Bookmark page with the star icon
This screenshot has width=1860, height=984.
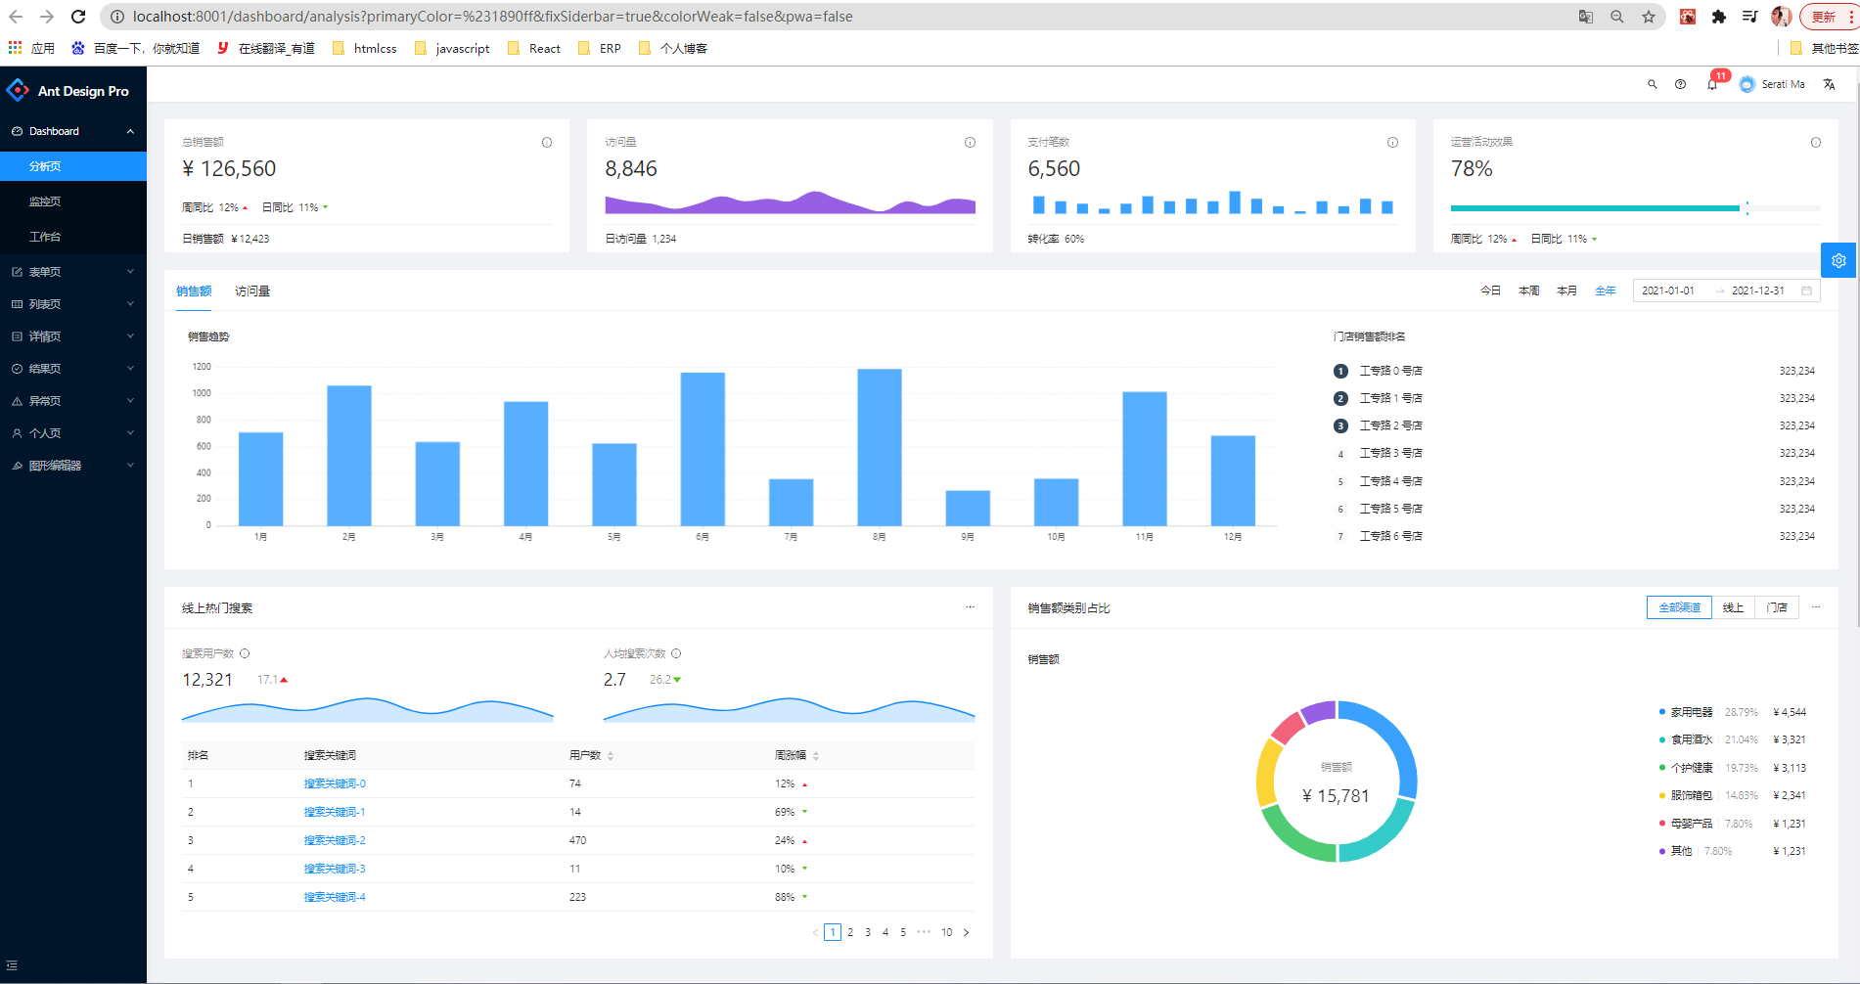pyautogui.click(x=1649, y=17)
